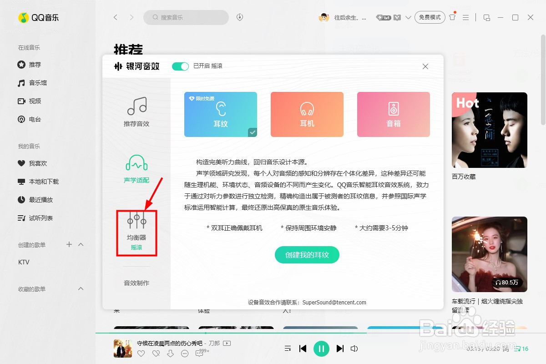The height and width of the screenshot is (364, 546).
Task: Click the volume speaker icon
Action: (354, 349)
